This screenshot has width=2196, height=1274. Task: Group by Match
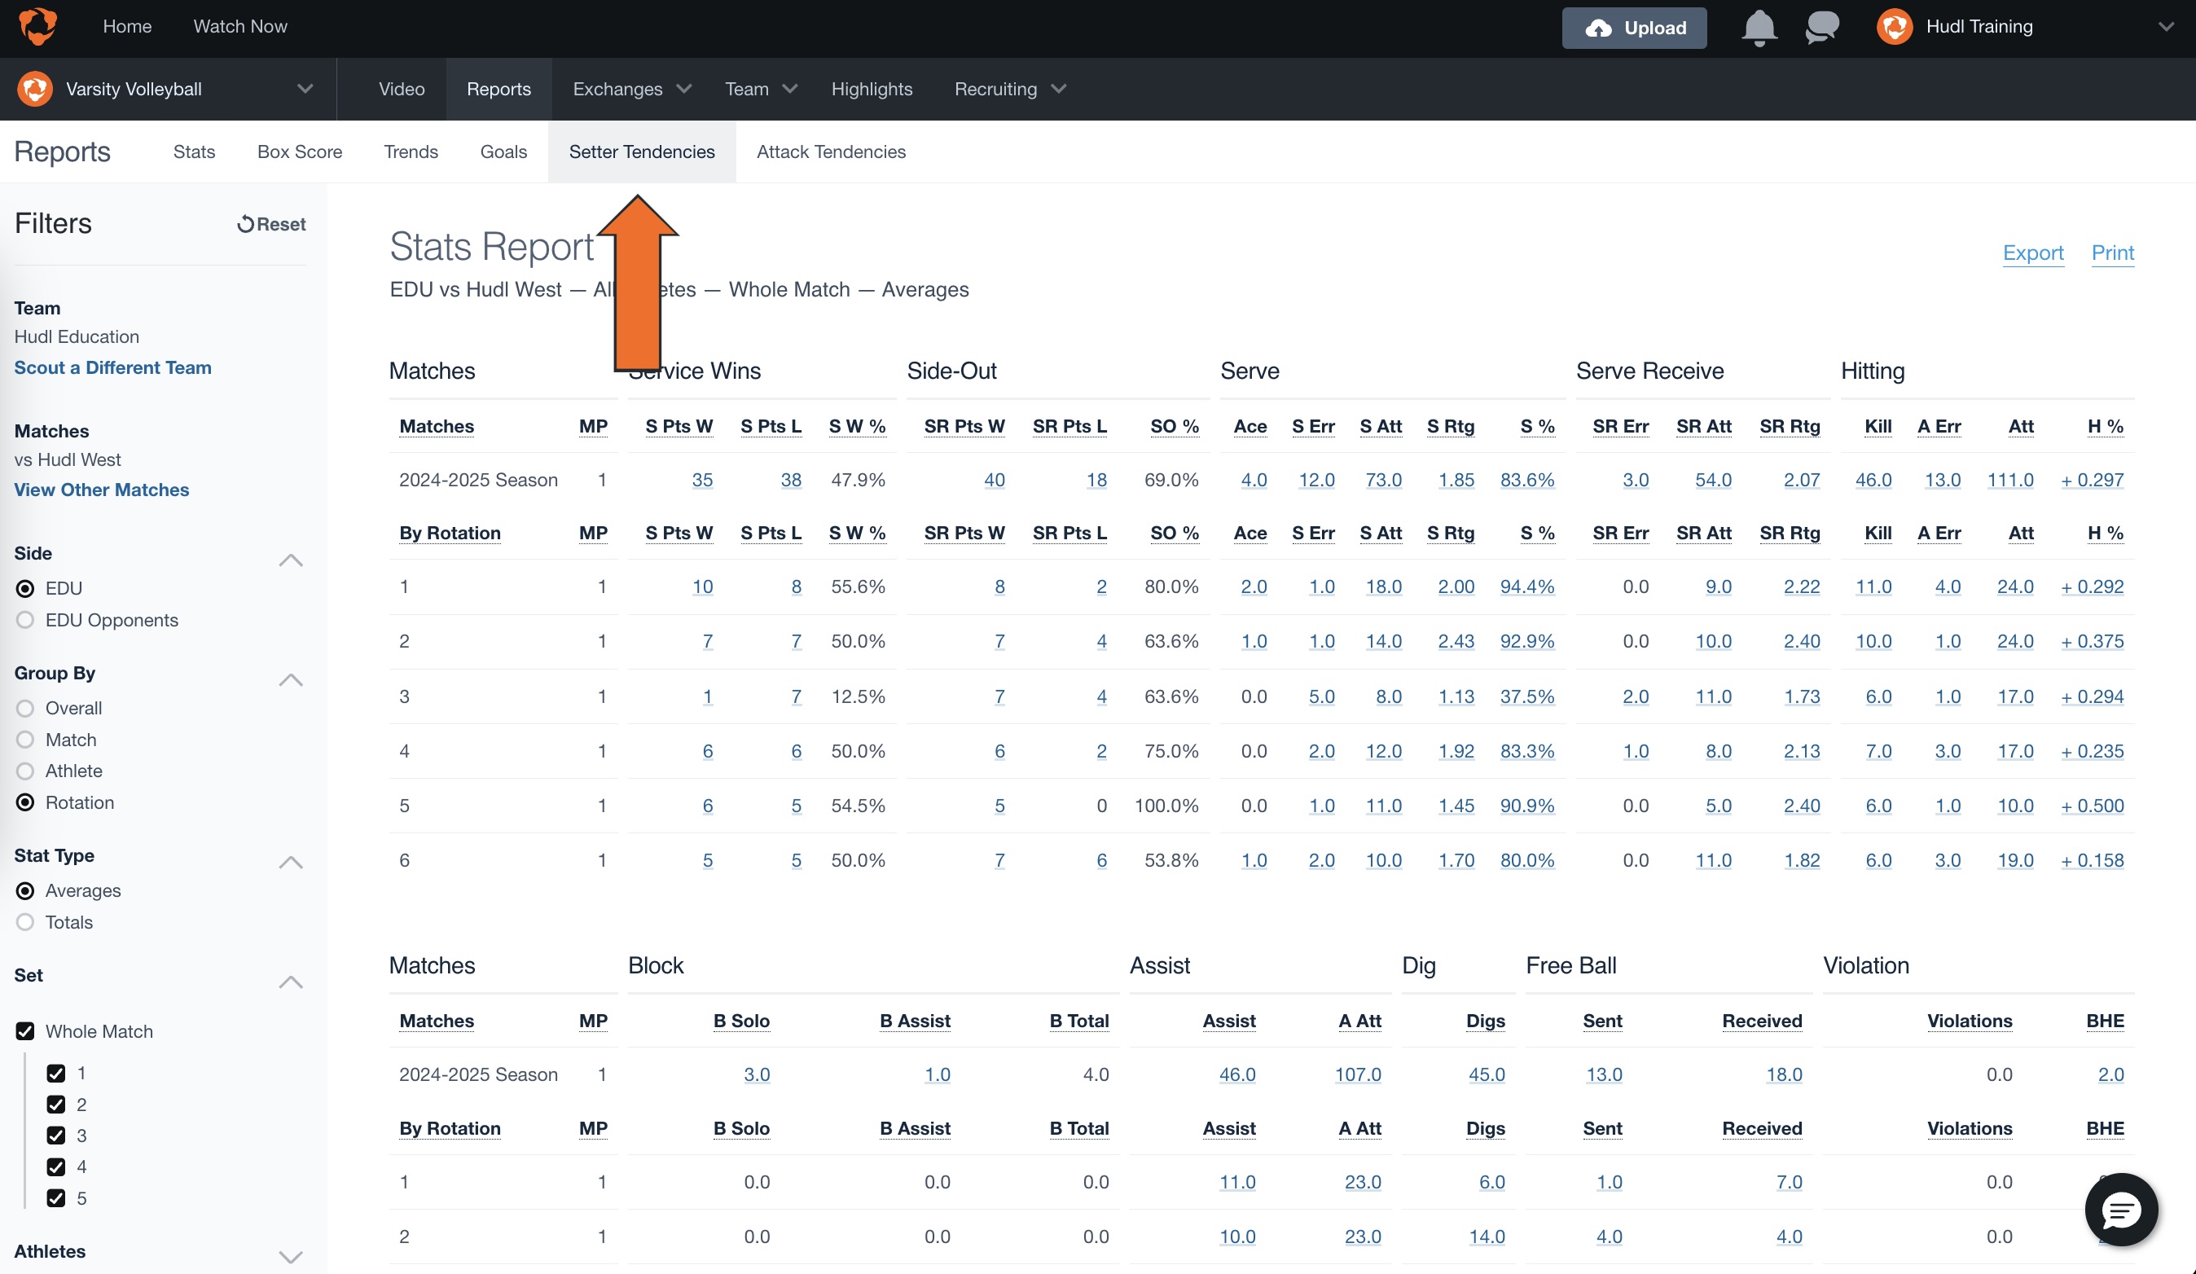[25, 739]
